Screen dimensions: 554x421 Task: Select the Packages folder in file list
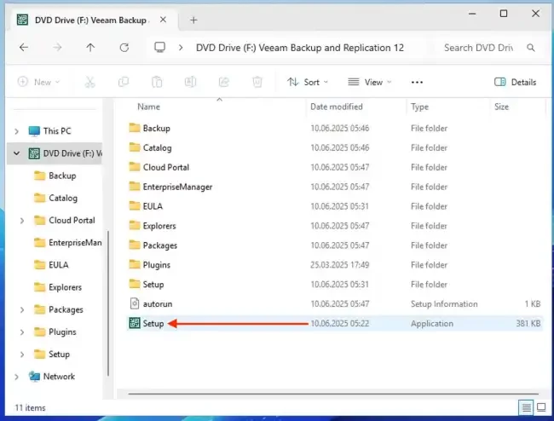(x=159, y=245)
